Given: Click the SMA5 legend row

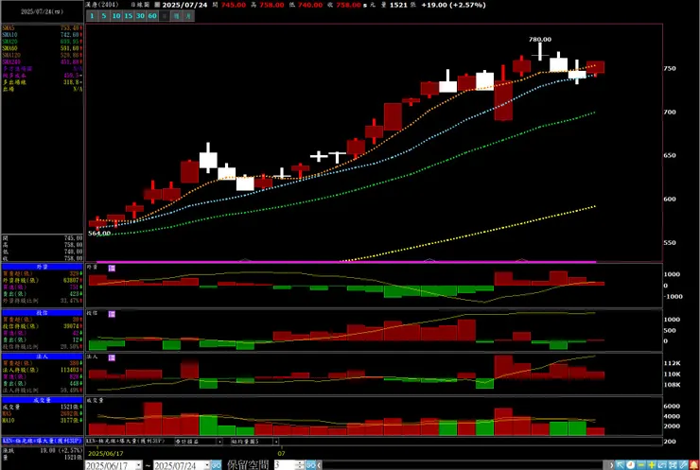Looking at the screenshot, I should [42, 28].
